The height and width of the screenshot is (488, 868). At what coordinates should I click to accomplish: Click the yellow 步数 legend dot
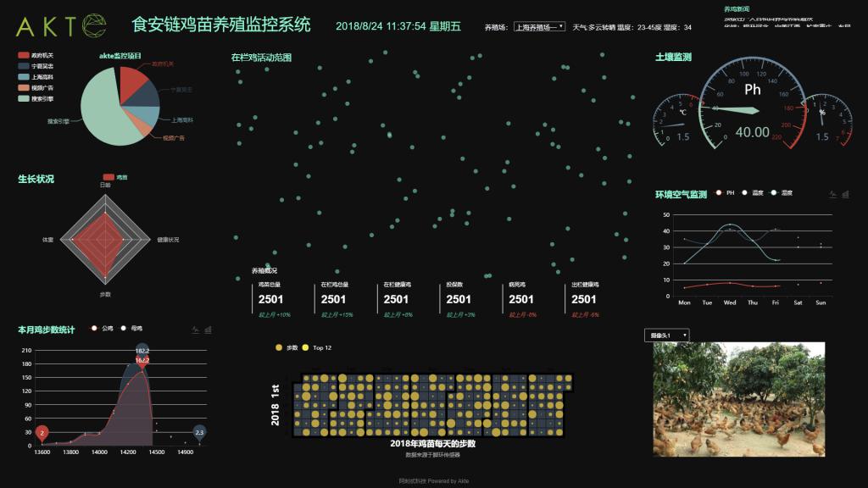(279, 347)
